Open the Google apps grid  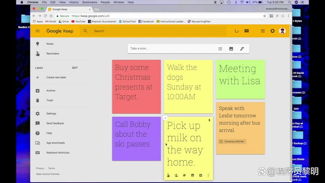262,31
